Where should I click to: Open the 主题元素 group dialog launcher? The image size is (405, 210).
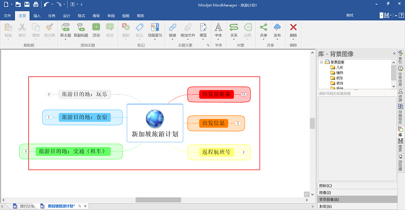[208, 45]
